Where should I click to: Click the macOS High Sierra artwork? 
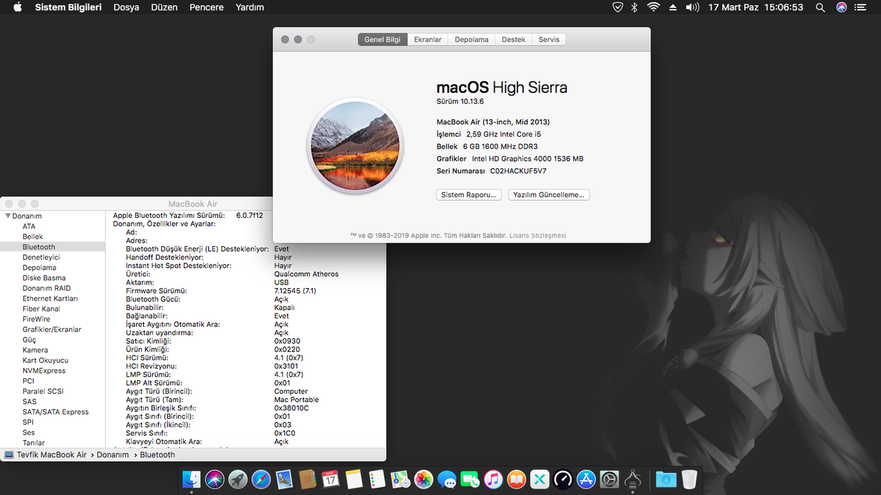pyautogui.click(x=354, y=146)
